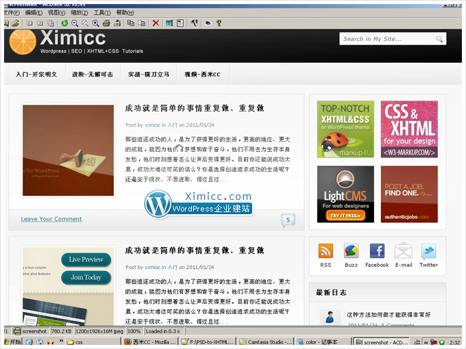
Task: Click the second of the two copy-pages icons
Action: click(141, 23)
